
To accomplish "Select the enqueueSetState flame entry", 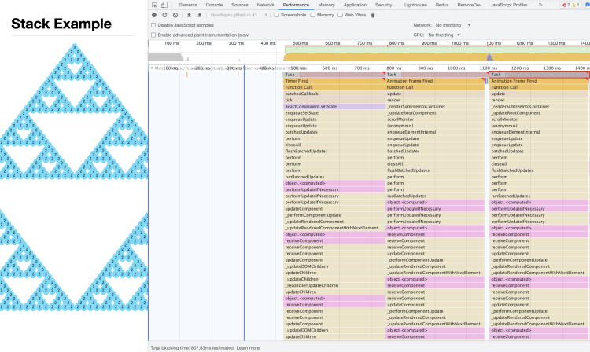I will (334, 112).
